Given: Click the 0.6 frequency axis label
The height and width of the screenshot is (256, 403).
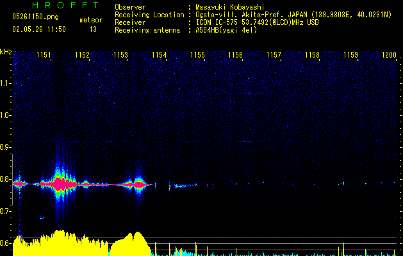Looking at the screenshot, I should coord(5,243).
